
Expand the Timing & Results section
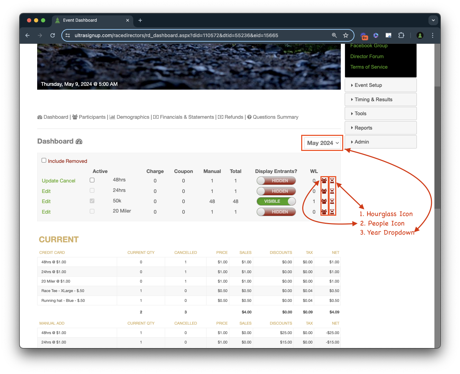pyautogui.click(x=380, y=99)
